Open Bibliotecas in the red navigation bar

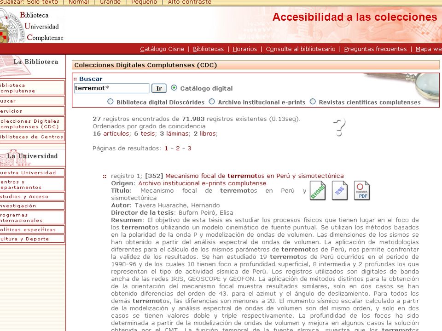(208, 49)
